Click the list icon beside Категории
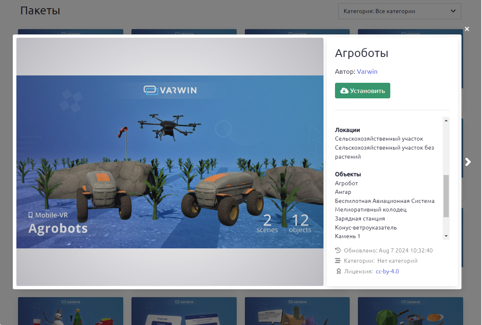 point(338,261)
